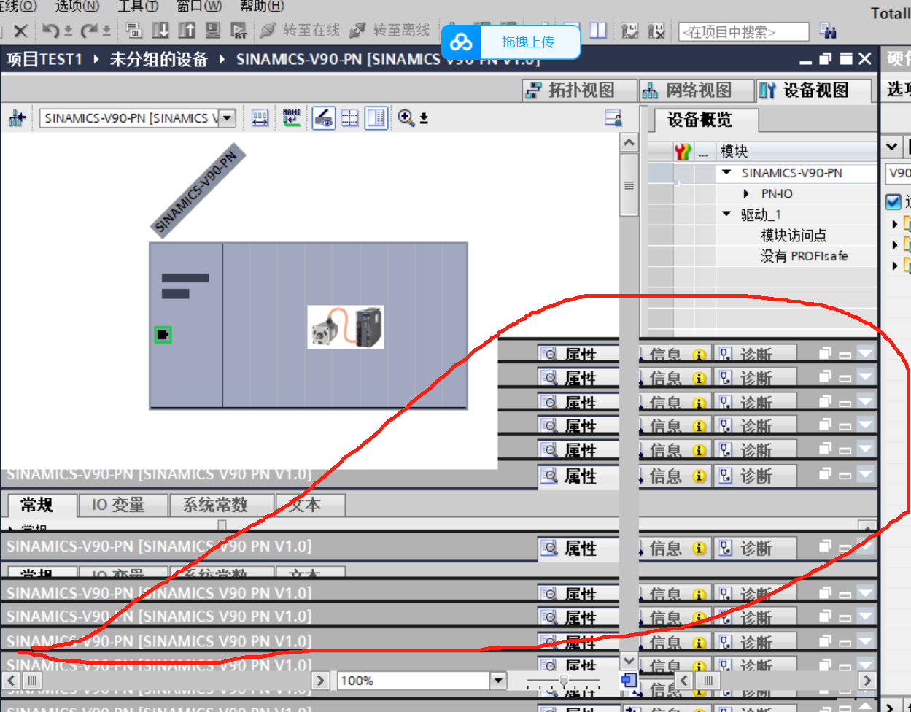911x712 pixels.
Task: Click the zoom magnifier icon in device toolbar
Action: (x=406, y=118)
